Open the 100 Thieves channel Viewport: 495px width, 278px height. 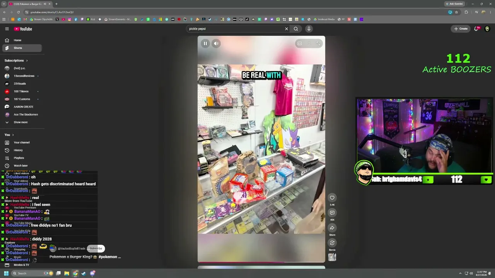(21, 92)
